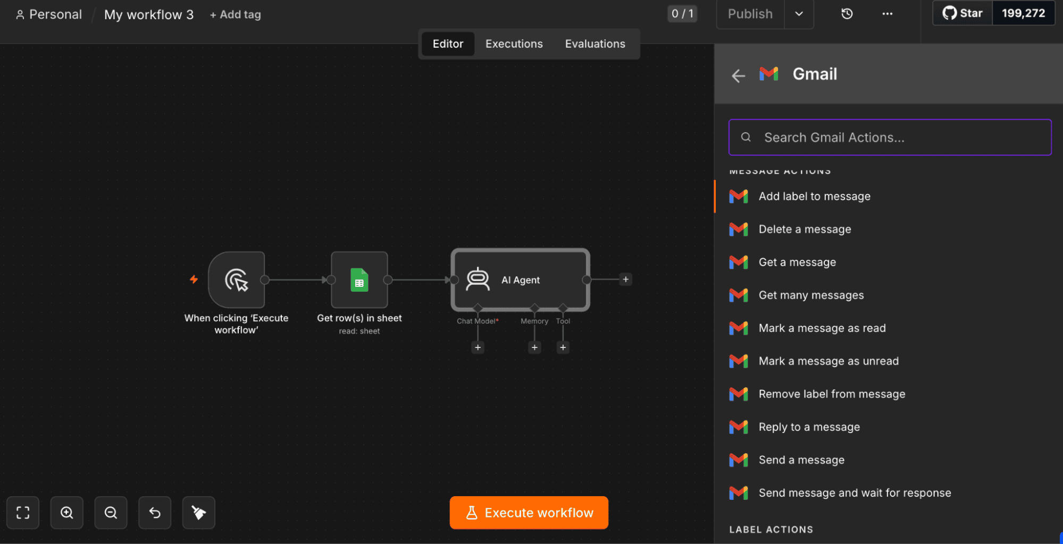The image size is (1063, 544).
Task: Click the Gmail logo in panel header
Action: point(769,74)
